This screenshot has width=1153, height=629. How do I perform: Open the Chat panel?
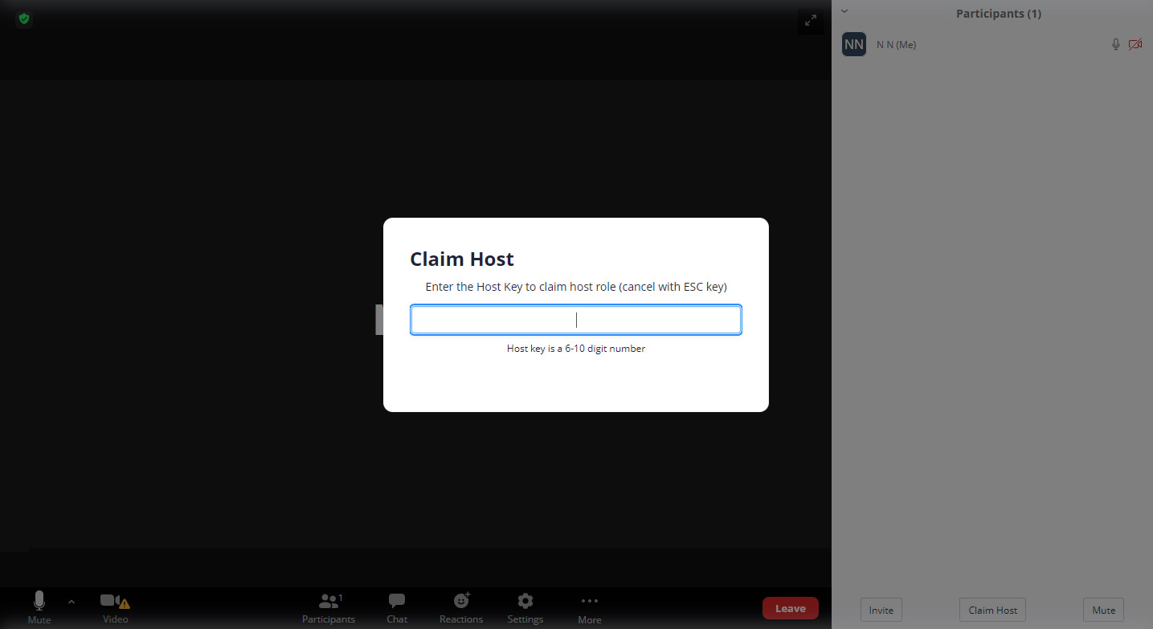coord(397,607)
